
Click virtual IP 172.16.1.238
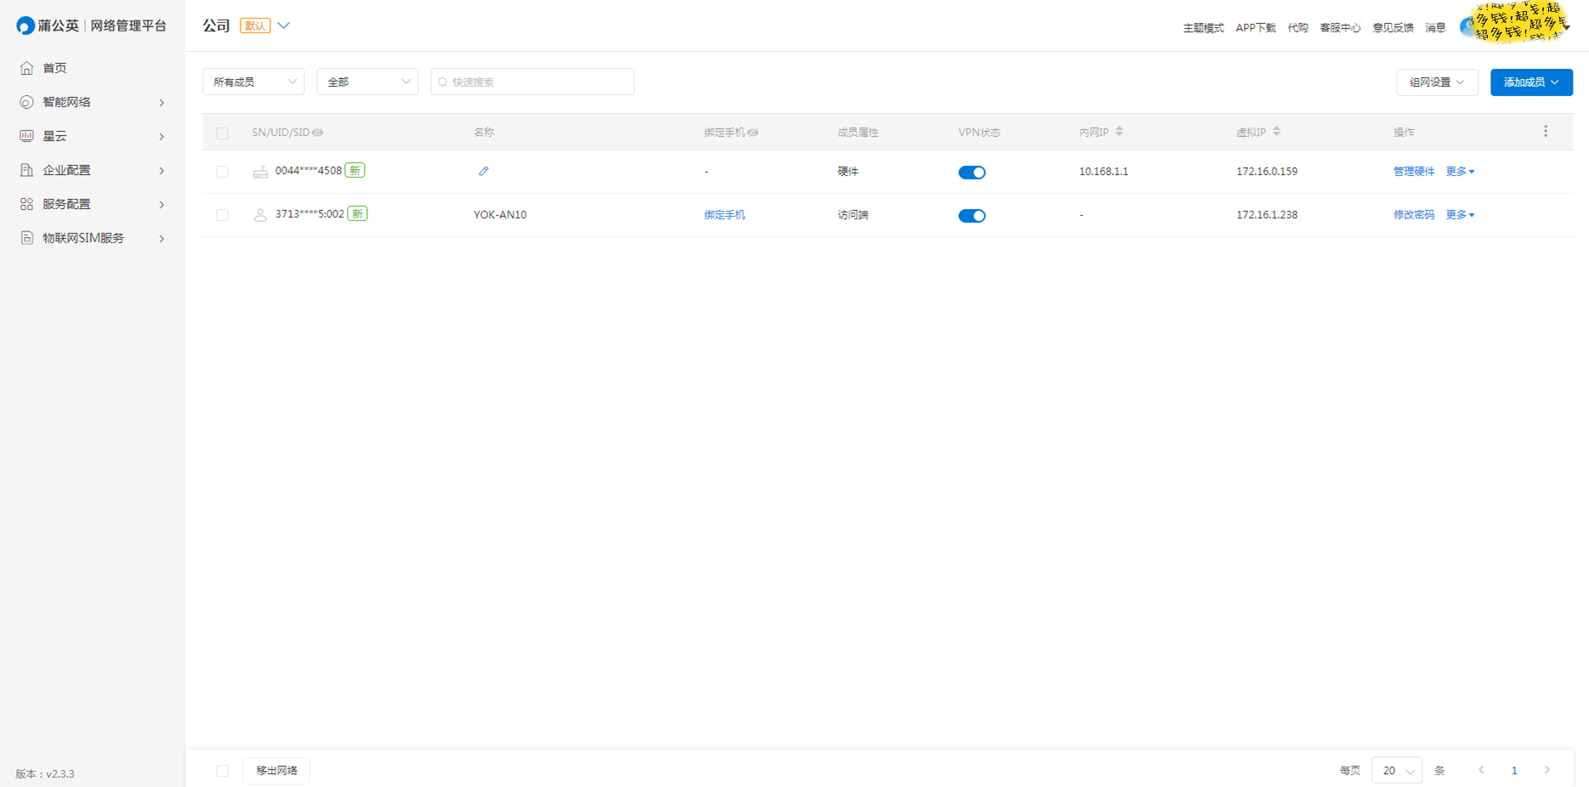[x=1267, y=215]
